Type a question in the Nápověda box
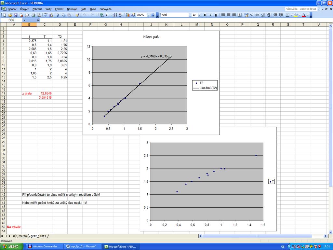This screenshot has width=333, height=250. point(301,9)
